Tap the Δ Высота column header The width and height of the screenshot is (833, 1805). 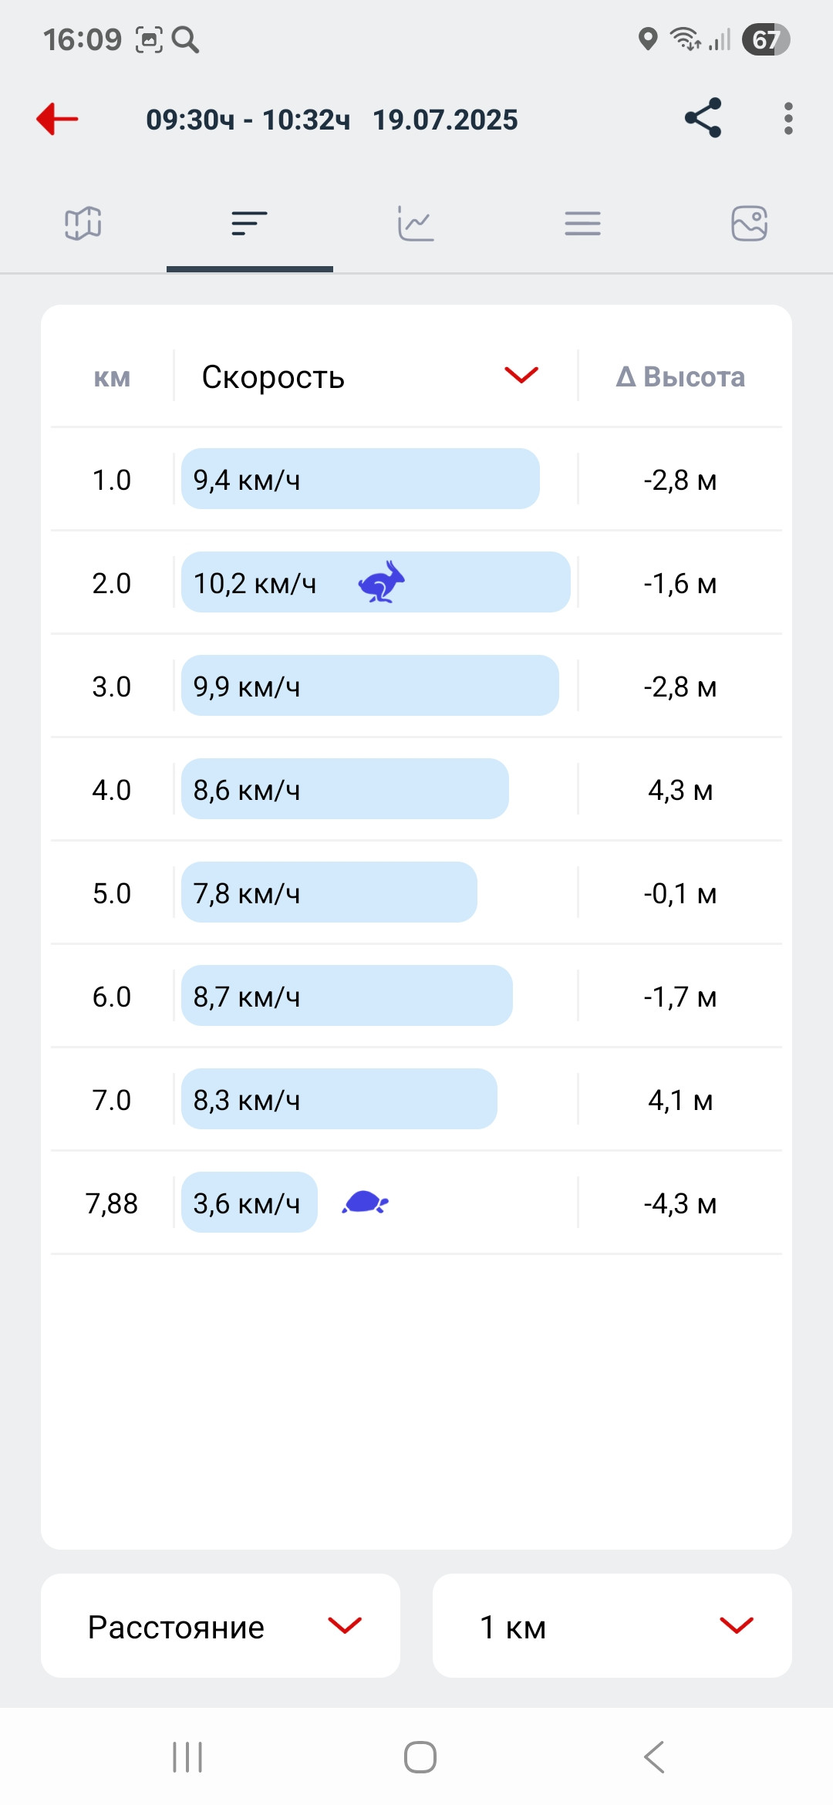(680, 376)
